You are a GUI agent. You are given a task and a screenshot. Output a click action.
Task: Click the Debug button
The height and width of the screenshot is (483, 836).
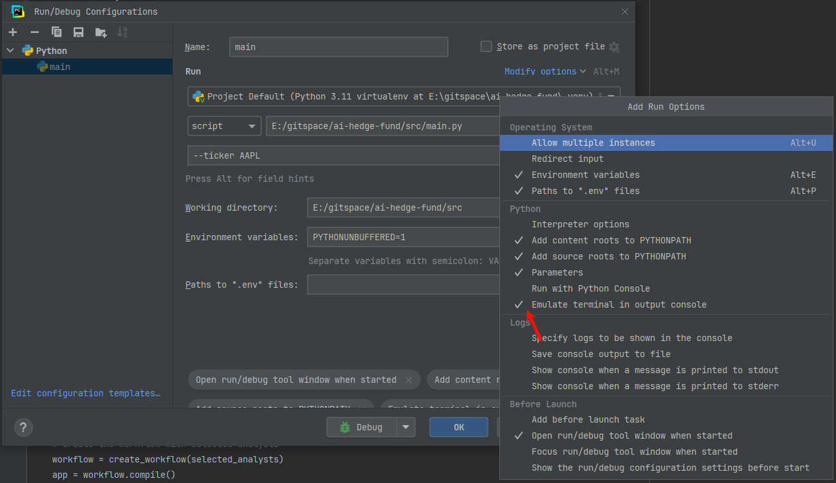coord(362,427)
